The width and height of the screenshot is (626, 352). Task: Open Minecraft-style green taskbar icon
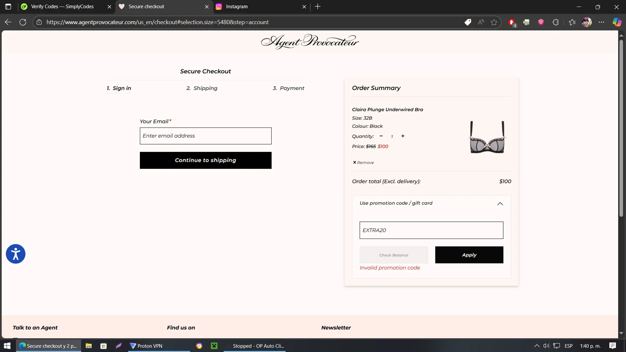click(214, 346)
